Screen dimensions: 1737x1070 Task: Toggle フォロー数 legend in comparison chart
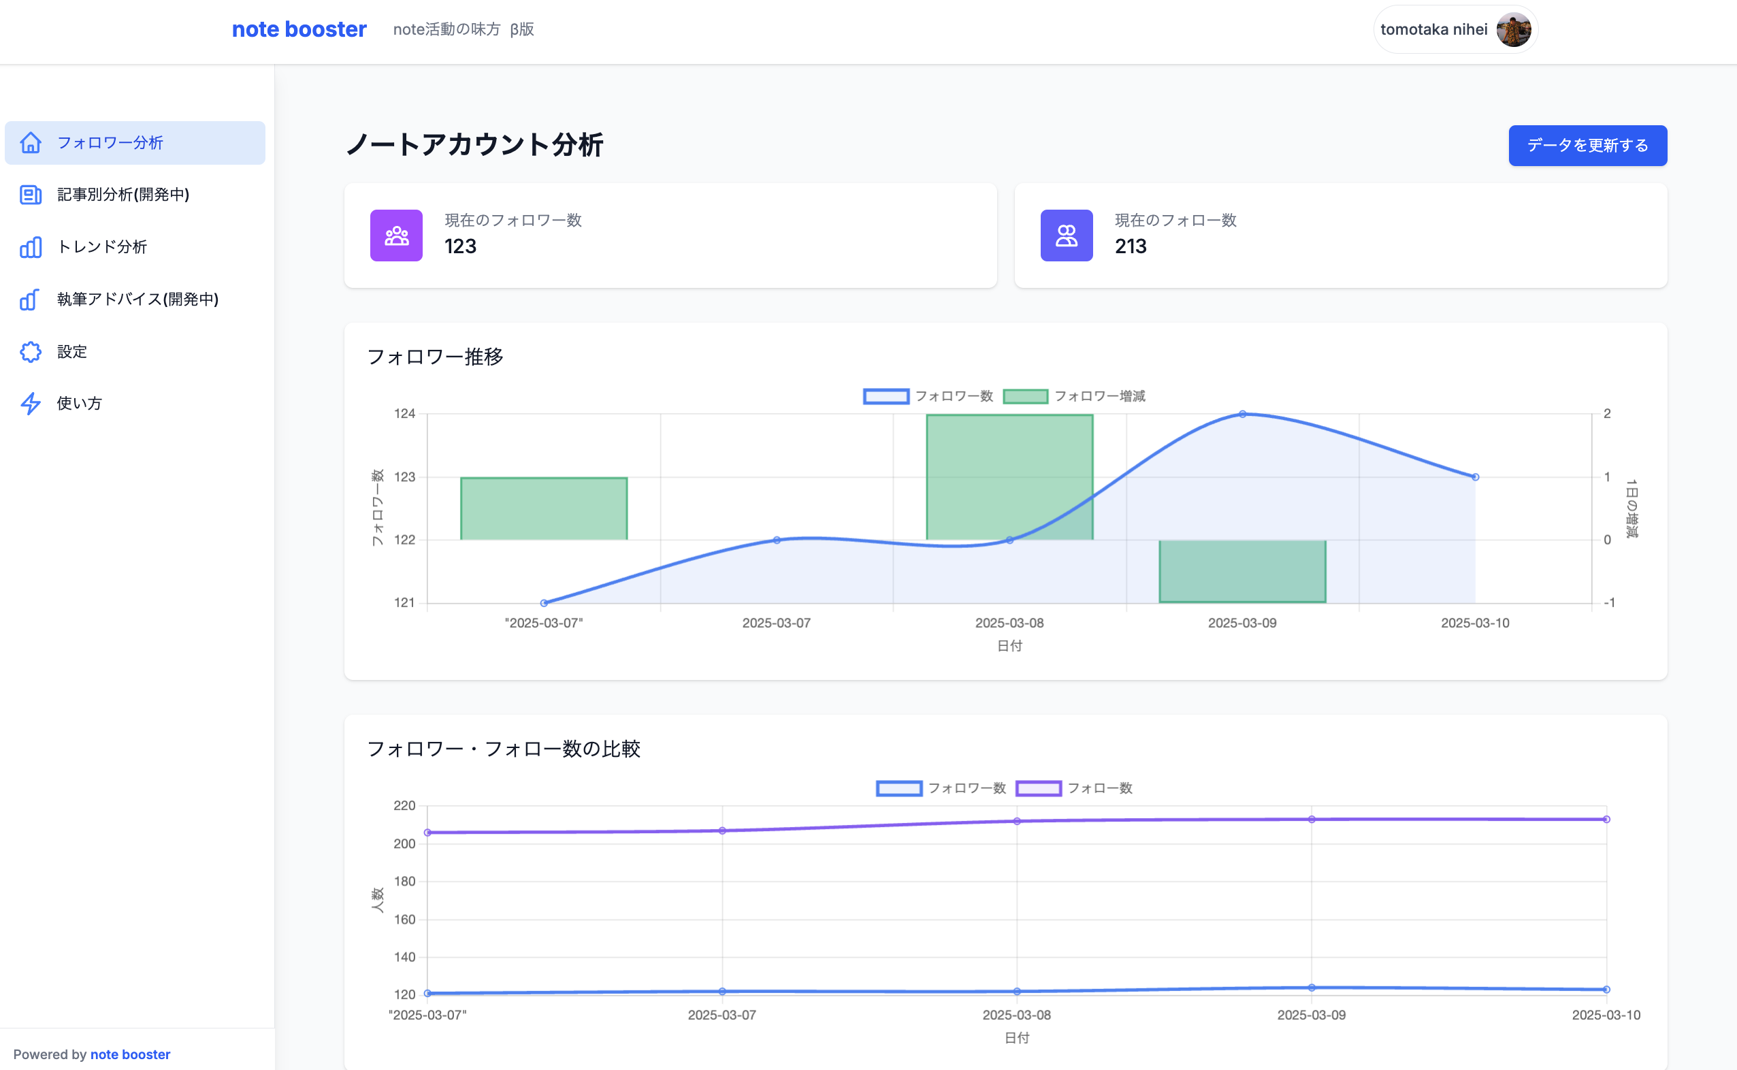(1073, 788)
